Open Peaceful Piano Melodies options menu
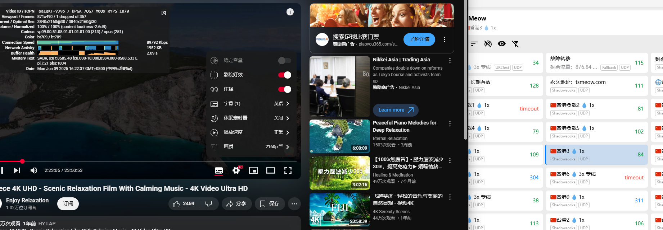663x230 pixels. coord(450,124)
